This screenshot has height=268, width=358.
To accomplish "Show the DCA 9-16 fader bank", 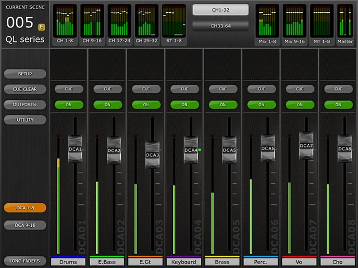I will coord(25,225).
